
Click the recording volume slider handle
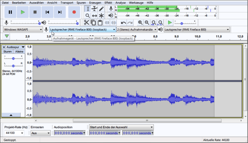pos(39,23)
